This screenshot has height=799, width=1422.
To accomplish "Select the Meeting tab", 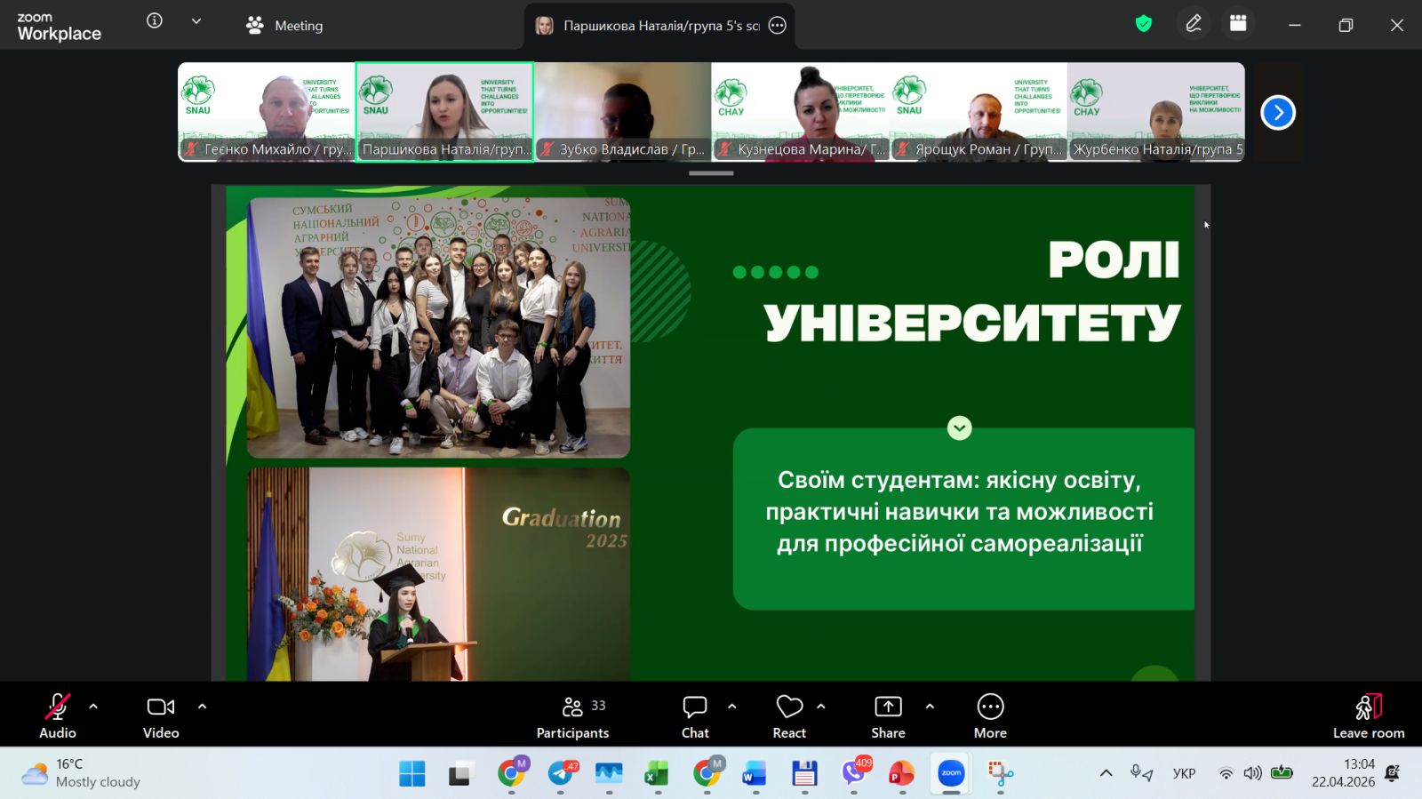I will 284,26.
